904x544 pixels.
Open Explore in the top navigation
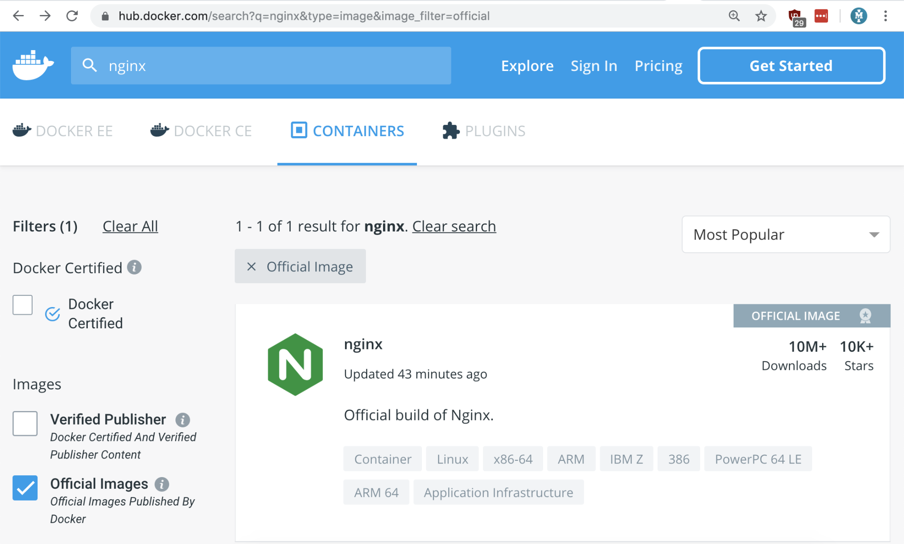click(527, 66)
